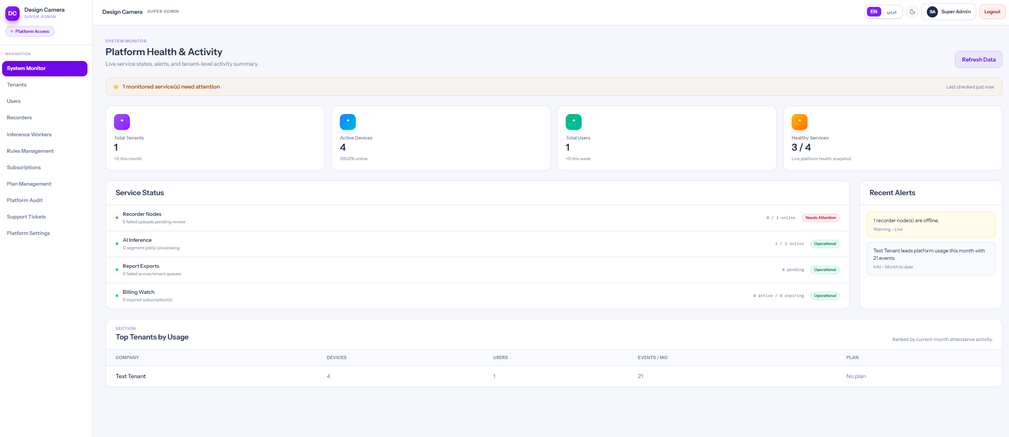Click the Platform Access badge

30,31
